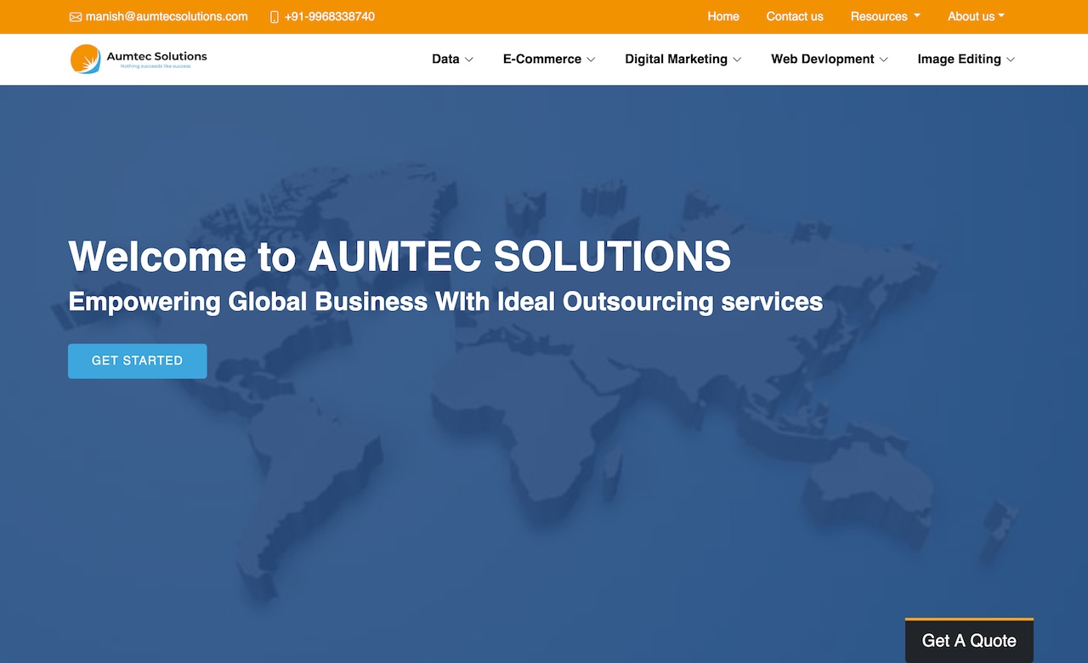Viewport: 1088px width, 663px height.
Task: Open the Get A Quote panel
Action: coord(969,640)
